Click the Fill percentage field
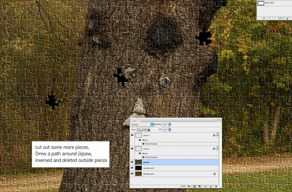Screen dimensions: 292x192 (165, 130)
